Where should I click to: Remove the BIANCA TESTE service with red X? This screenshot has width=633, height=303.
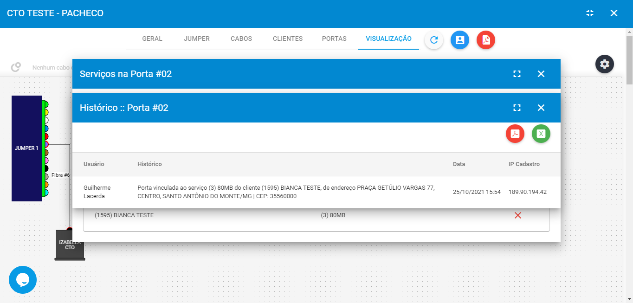(x=518, y=215)
